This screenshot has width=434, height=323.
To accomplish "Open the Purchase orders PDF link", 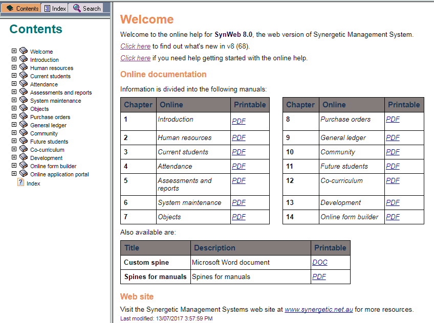I will (393, 120).
